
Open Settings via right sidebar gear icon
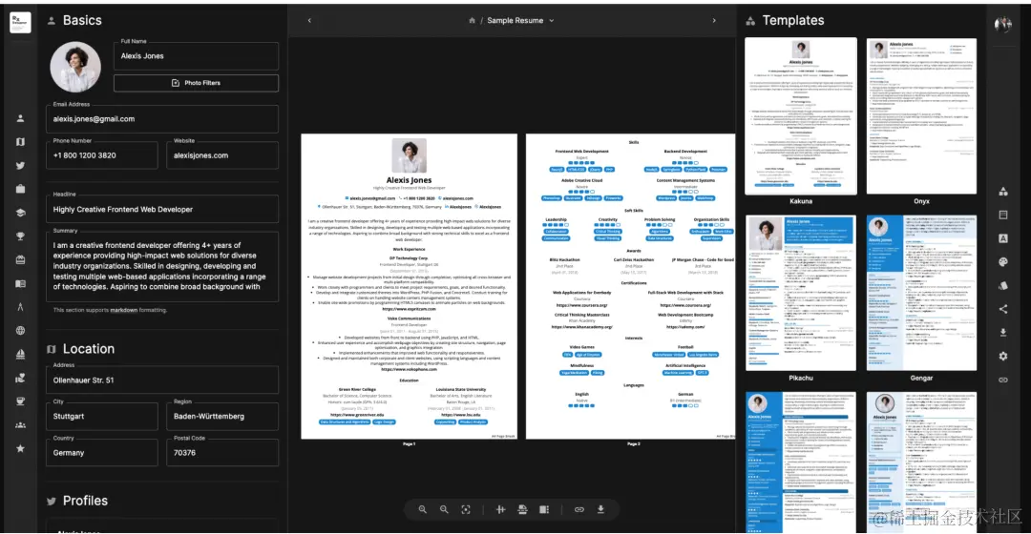click(x=1002, y=356)
